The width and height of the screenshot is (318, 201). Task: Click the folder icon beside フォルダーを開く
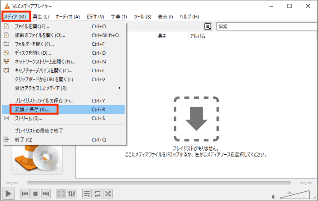coord(7,44)
